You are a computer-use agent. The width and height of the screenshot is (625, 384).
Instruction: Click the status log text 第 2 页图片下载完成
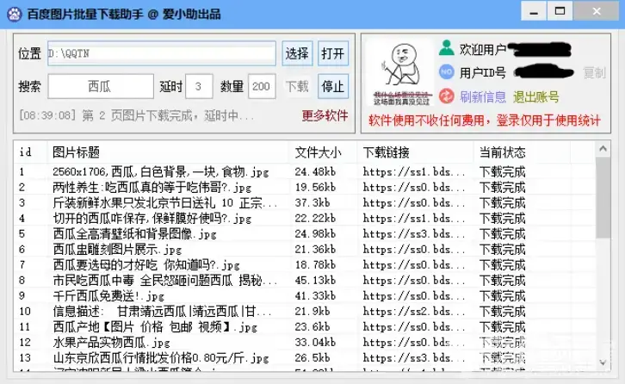click(x=137, y=116)
